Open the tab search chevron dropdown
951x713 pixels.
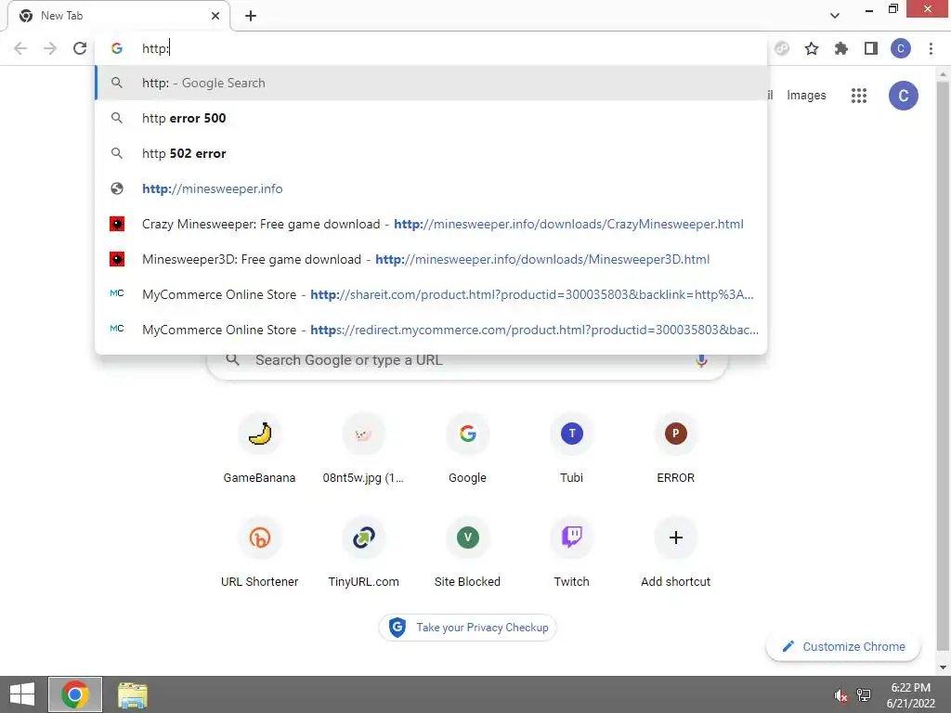835,16
